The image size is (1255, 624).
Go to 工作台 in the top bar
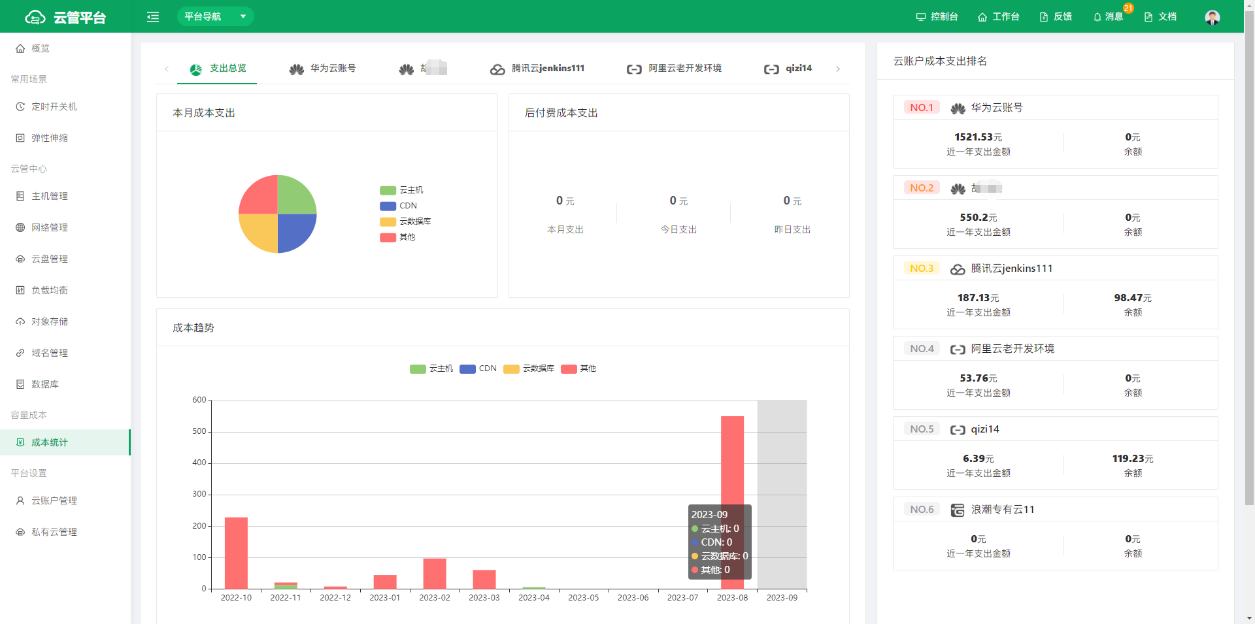[998, 16]
